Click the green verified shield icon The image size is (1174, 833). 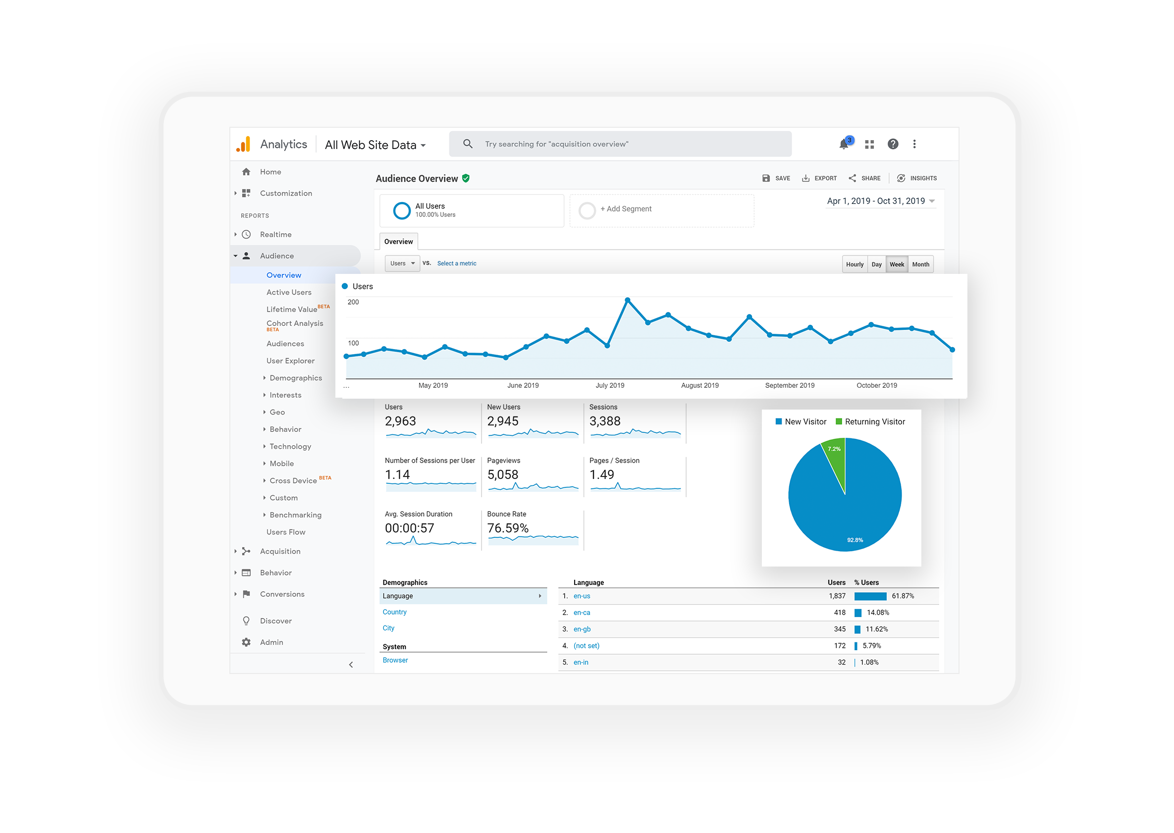(x=466, y=178)
